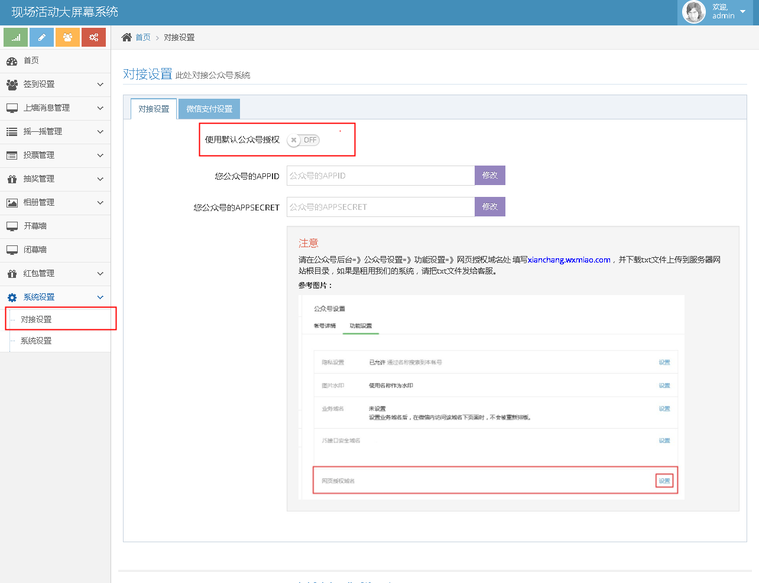Click the 公众号的APPID input field
Viewport: 759px width, 583px height.
(x=381, y=176)
